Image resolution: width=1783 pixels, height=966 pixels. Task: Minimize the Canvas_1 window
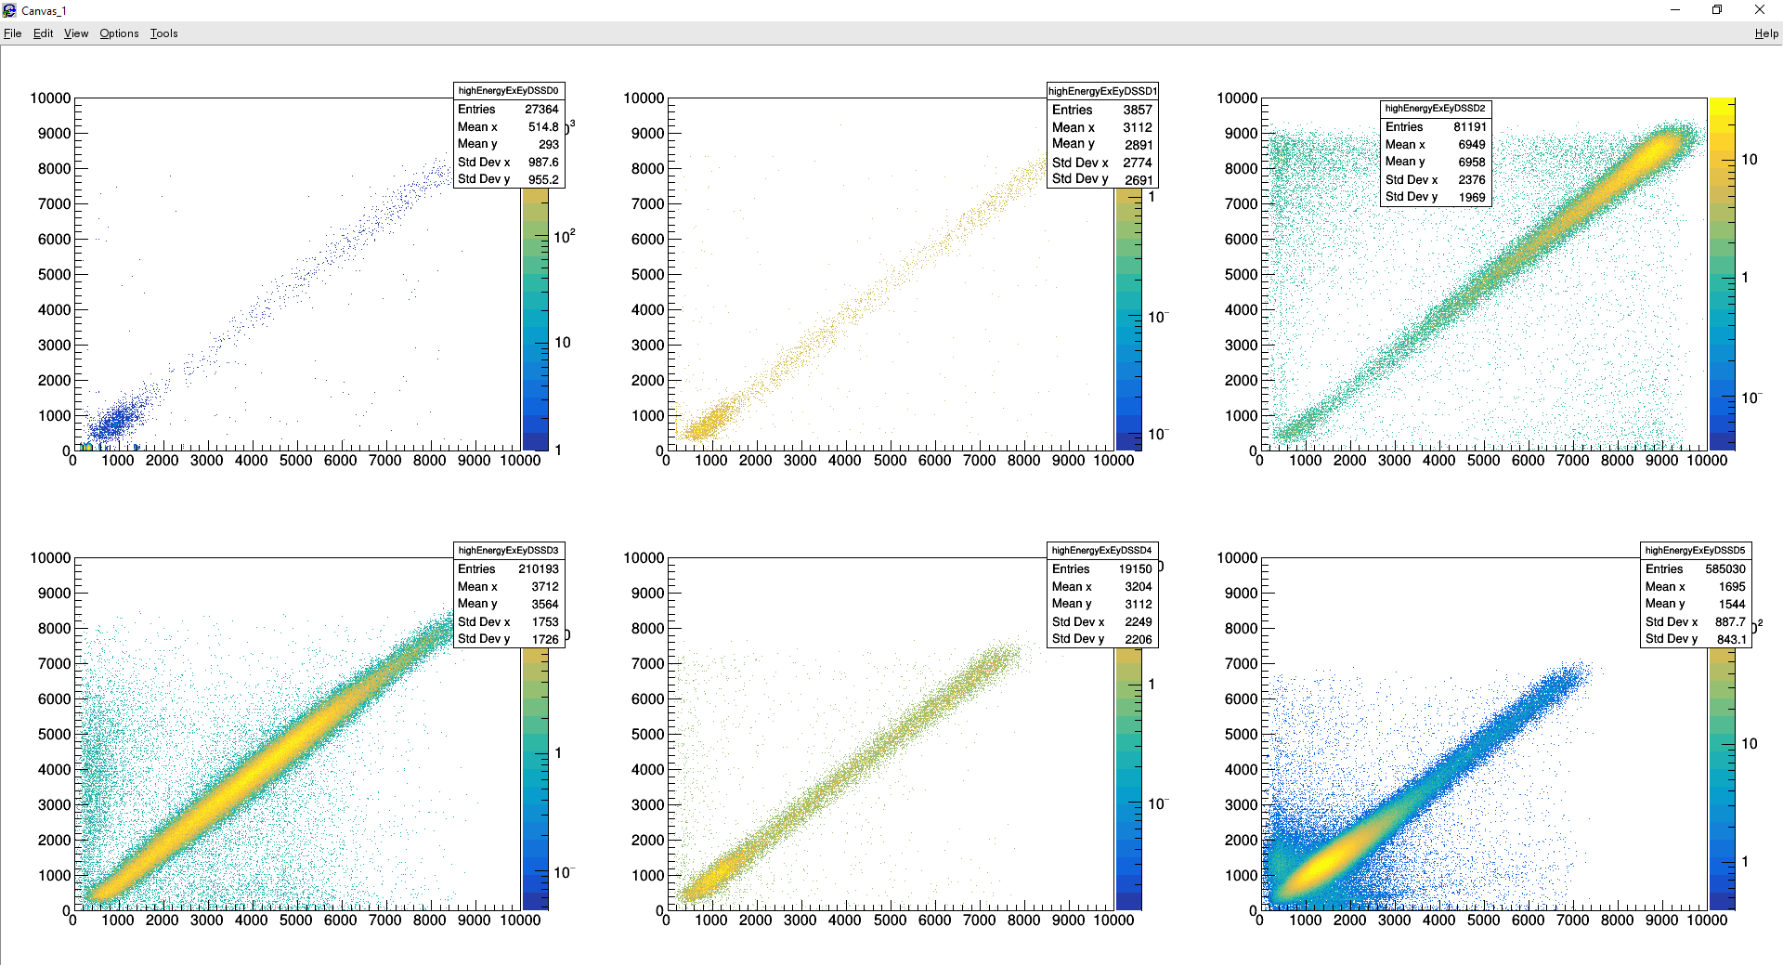[1675, 10]
